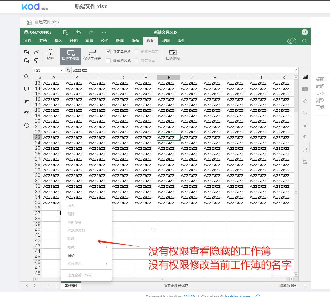330x297 pixels.
Task: Click the 形状已锁定 checkbox
Action: (136, 52)
